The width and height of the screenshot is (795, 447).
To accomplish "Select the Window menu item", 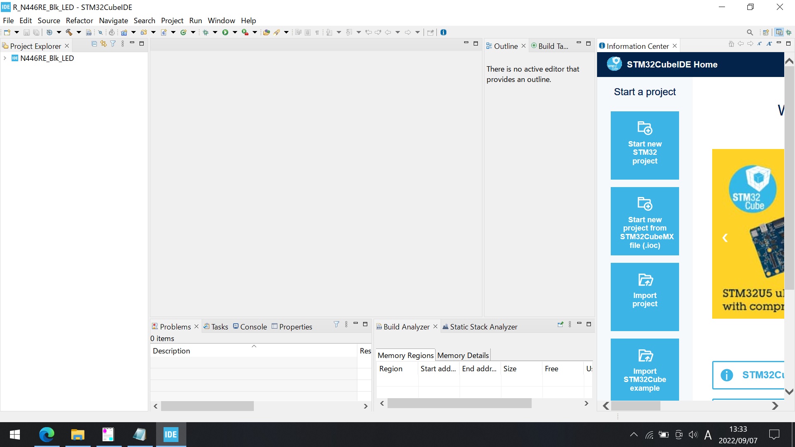I will [x=222, y=20].
